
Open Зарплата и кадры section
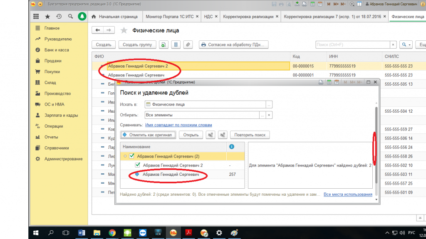(61, 115)
